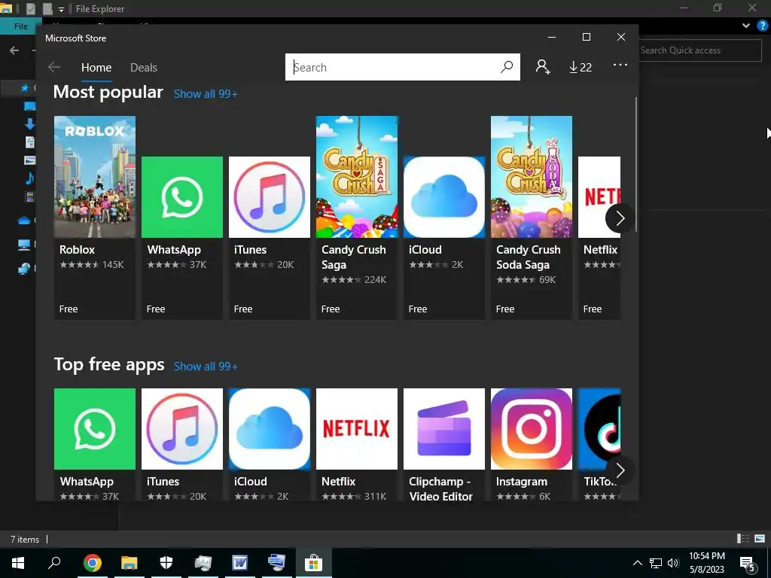Open the notification center with 5 alerts
This screenshot has height=578, width=771.
pyautogui.click(x=748, y=564)
